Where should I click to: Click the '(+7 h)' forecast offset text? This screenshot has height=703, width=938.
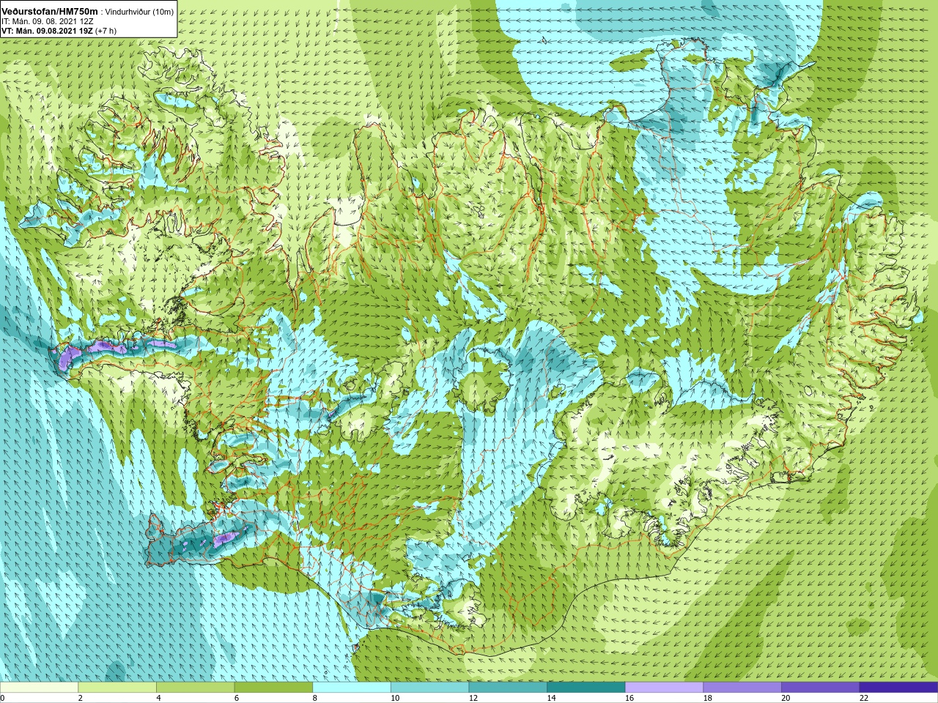[x=106, y=31]
